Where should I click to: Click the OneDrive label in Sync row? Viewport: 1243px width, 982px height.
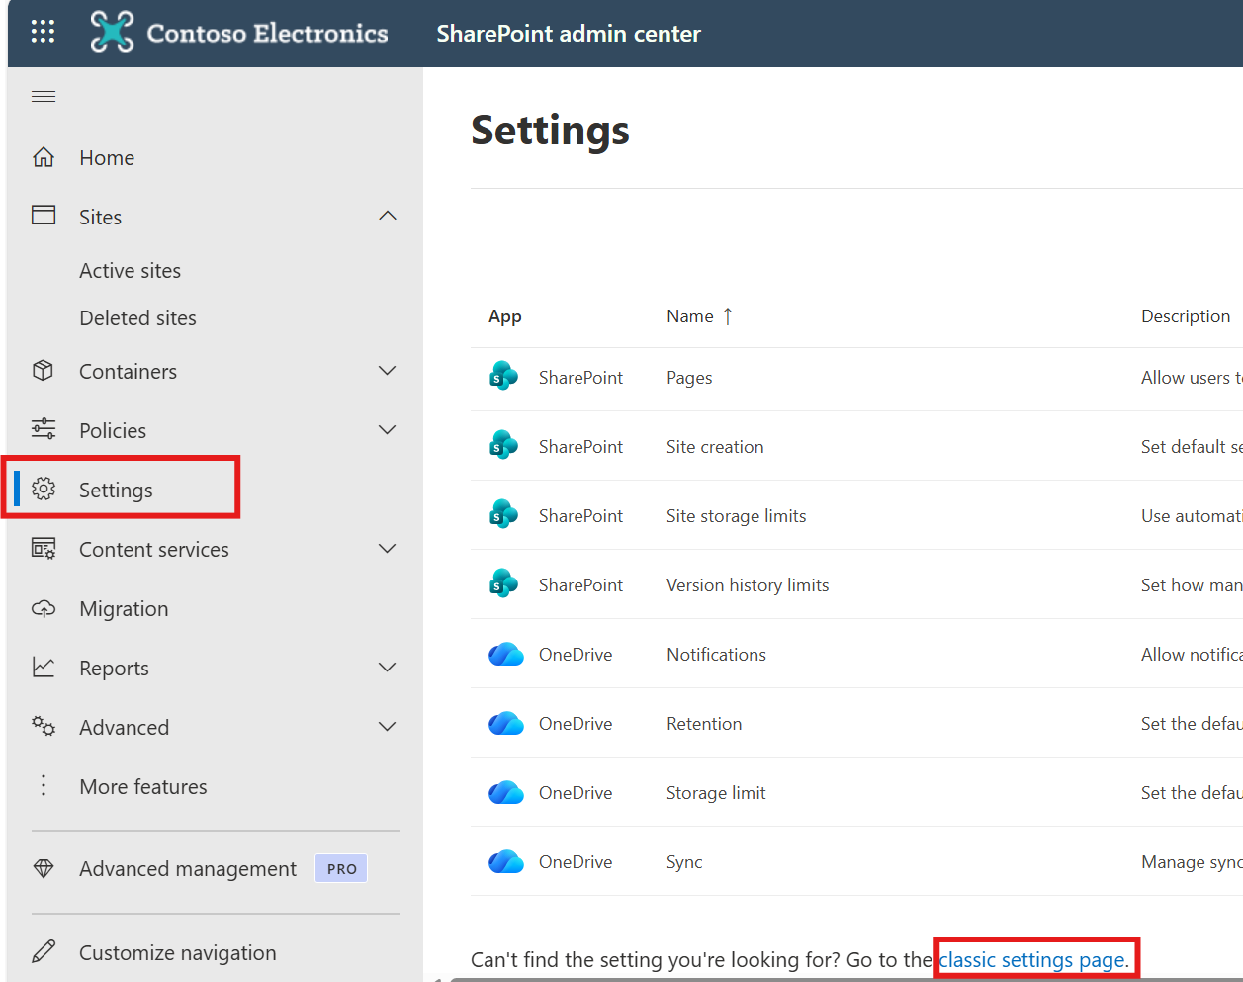click(576, 862)
